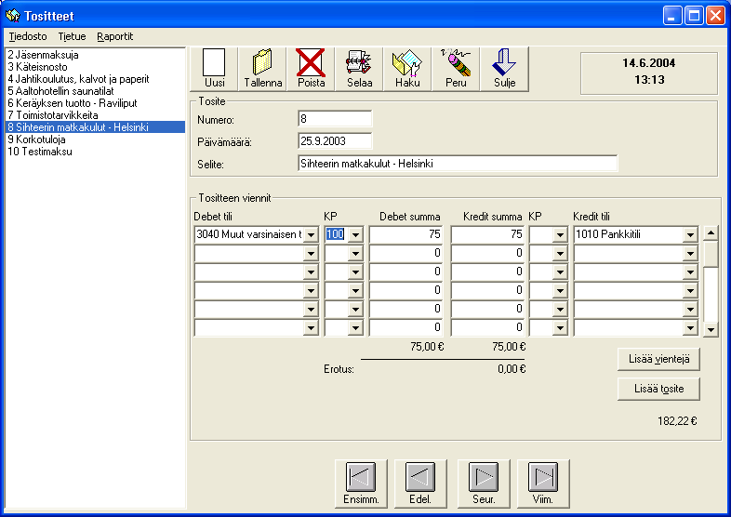
Task: Click the Selite description field
Action: [x=458, y=164]
